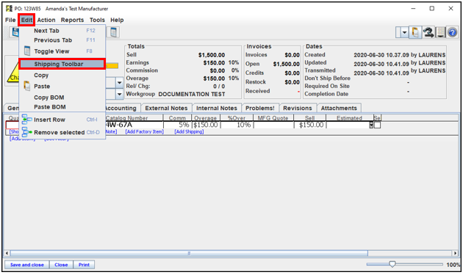Click the toggle view toolbar icon
Screen dimensions: 463x275
click(113, 32)
